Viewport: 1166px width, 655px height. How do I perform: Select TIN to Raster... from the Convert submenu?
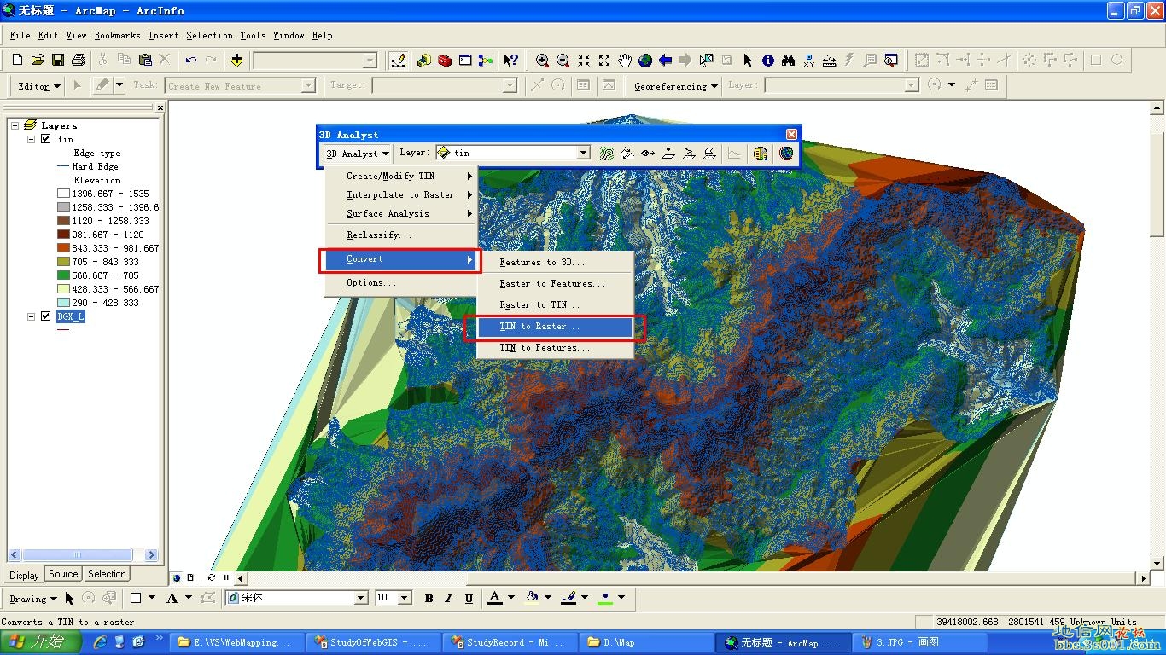(554, 327)
